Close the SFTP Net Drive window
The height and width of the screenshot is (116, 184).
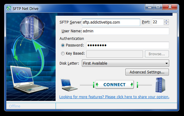tap(170, 7)
